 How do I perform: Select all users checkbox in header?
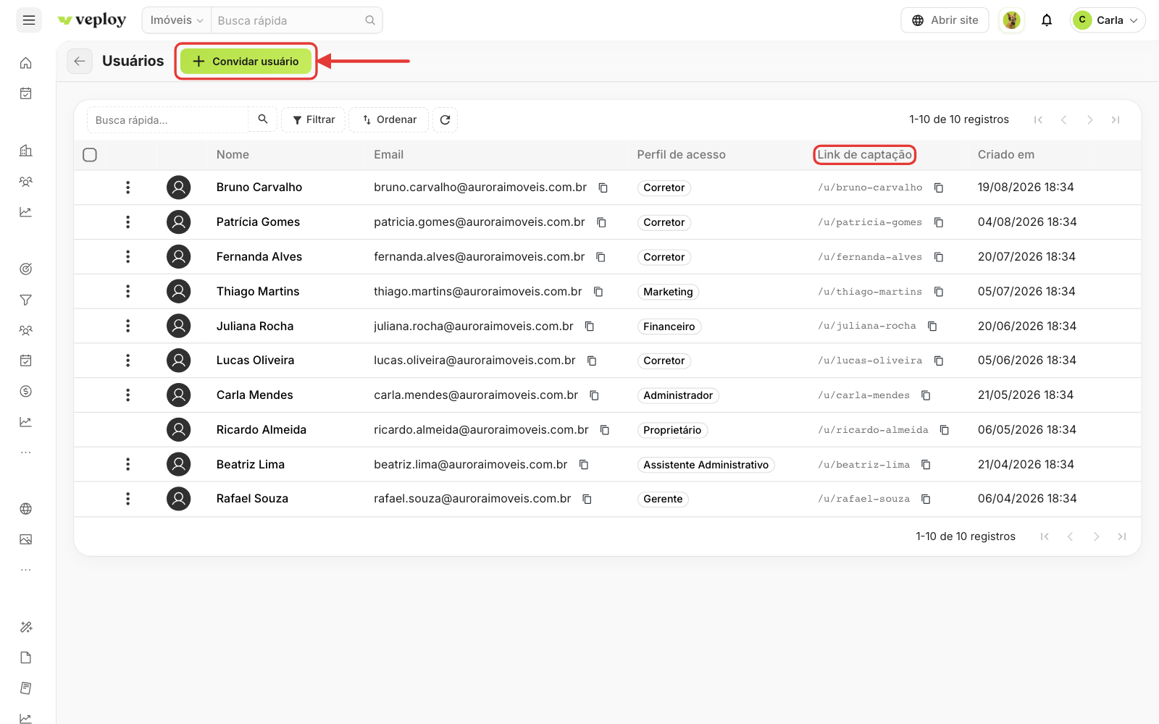pos(90,155)
